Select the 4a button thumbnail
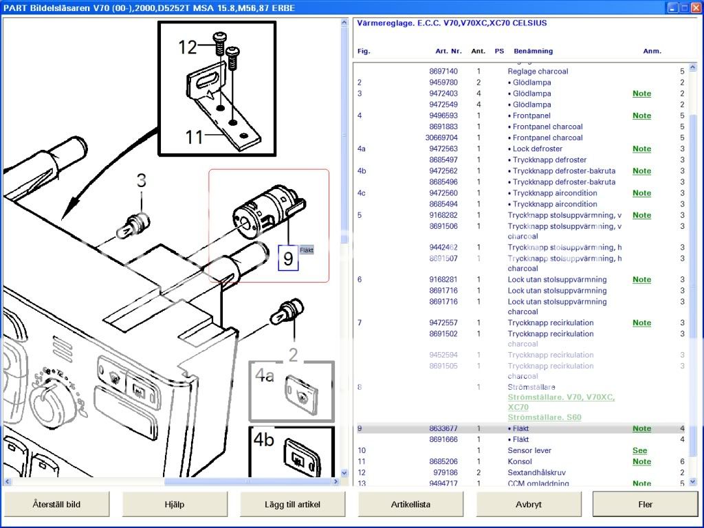Screen dimensions: 704x528 pyautogui.click(x=291, y=390)
